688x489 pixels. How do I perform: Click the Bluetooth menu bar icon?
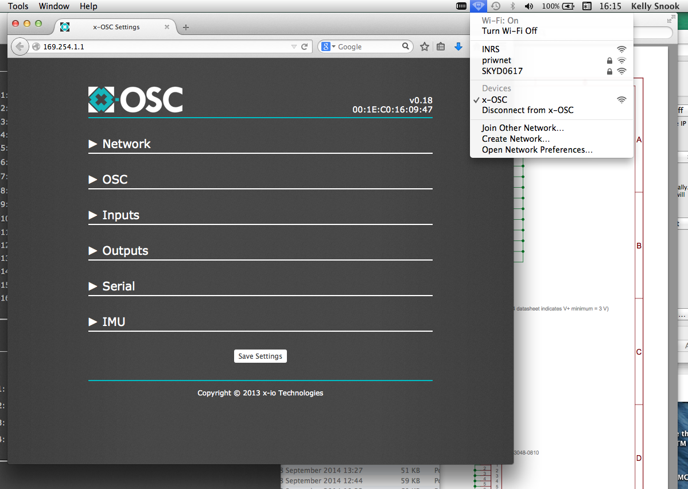pos(512,6)
